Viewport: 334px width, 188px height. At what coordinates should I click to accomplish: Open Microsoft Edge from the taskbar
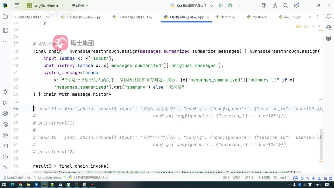pyautogui.click(x=12, y=185)
